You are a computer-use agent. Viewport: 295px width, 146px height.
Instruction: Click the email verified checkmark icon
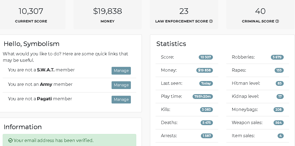coord(10,140)
